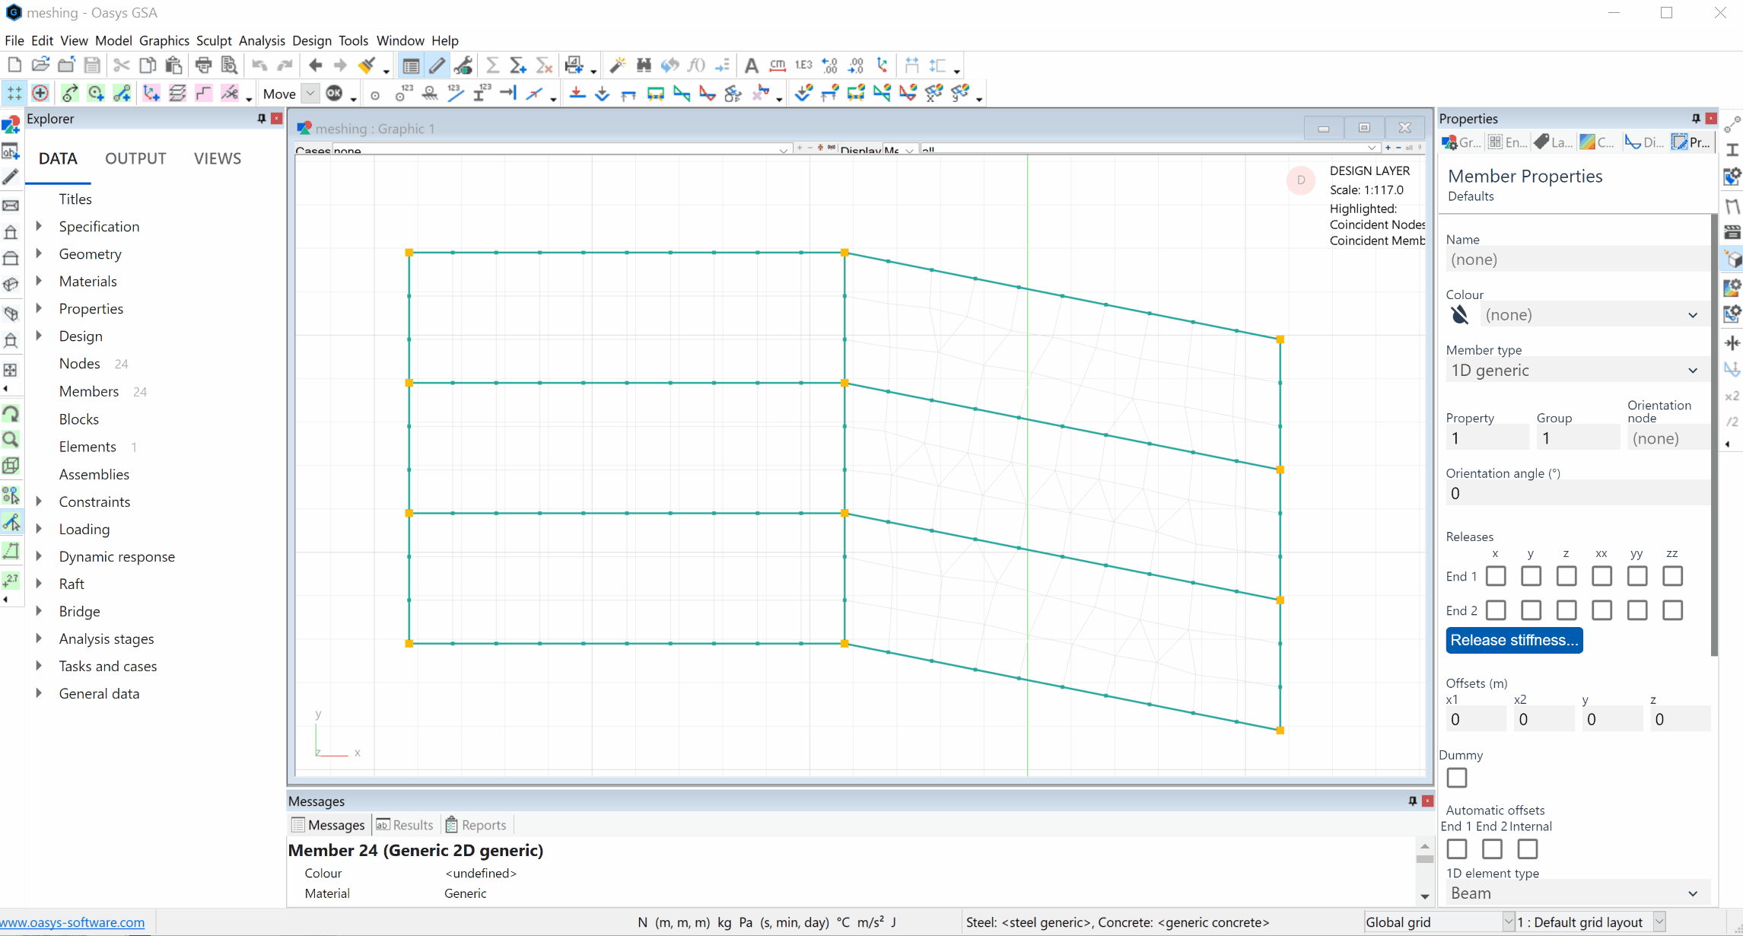Image resolution: width=1743 pixels, height=936 pixels.
Task: Expand the Loading section in Explorer
Action: tap(40, 529)
